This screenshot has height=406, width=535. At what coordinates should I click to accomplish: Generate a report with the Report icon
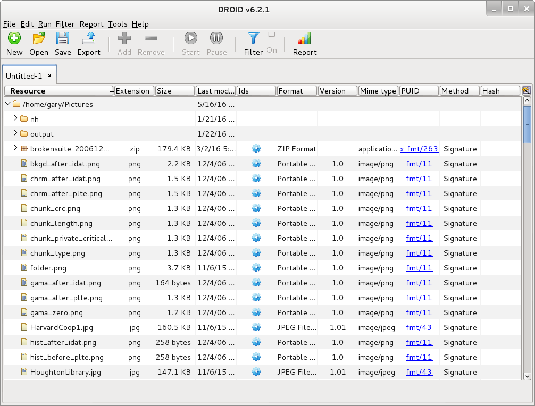[x=305, y=39]
